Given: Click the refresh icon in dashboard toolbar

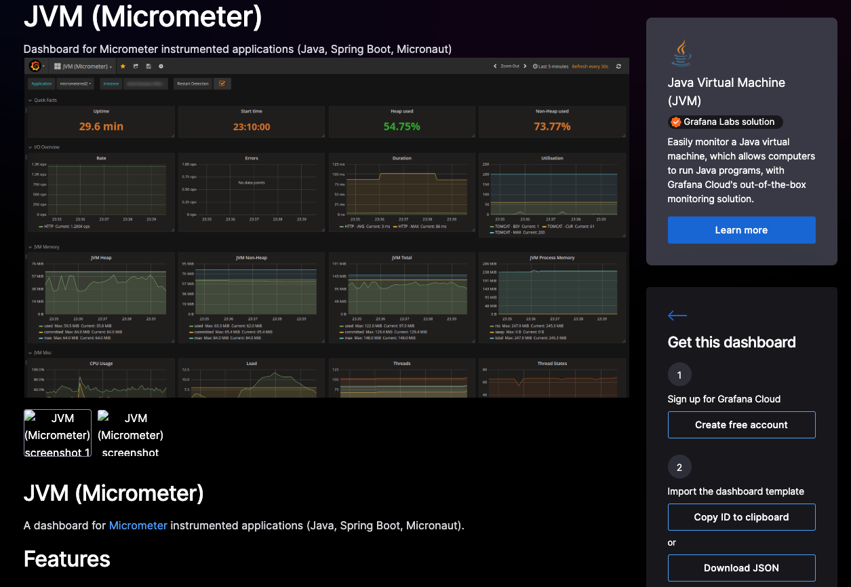Looking at the screenshot, I should click(x=618, y=67).
